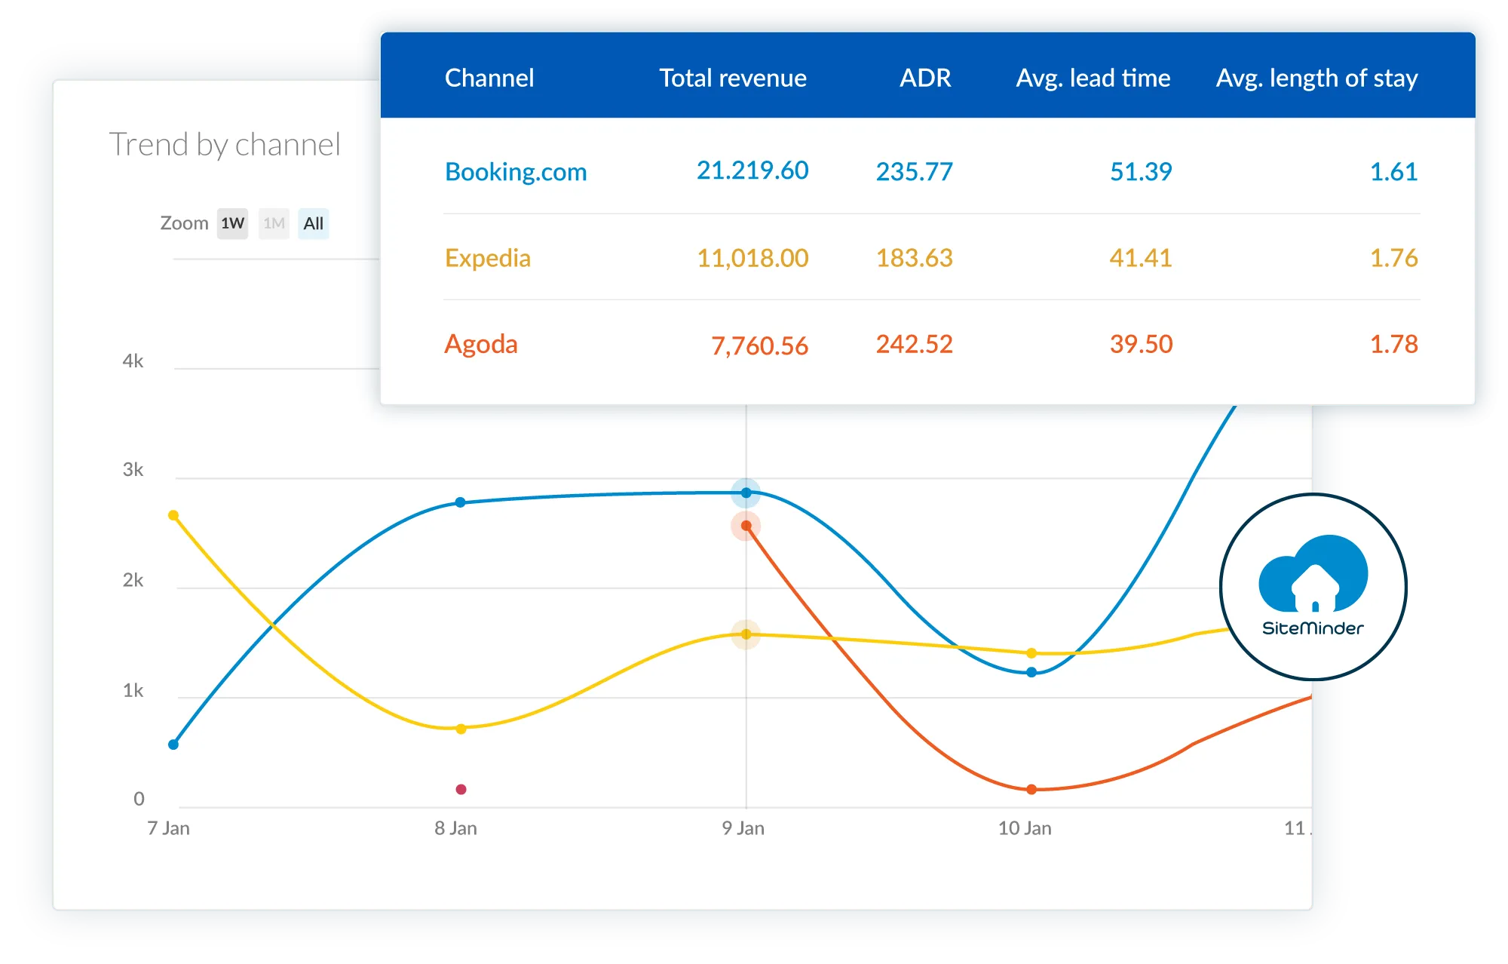The image size is (1508, 964).
Task: Select the All zoom option
Action: pos(313,223)
